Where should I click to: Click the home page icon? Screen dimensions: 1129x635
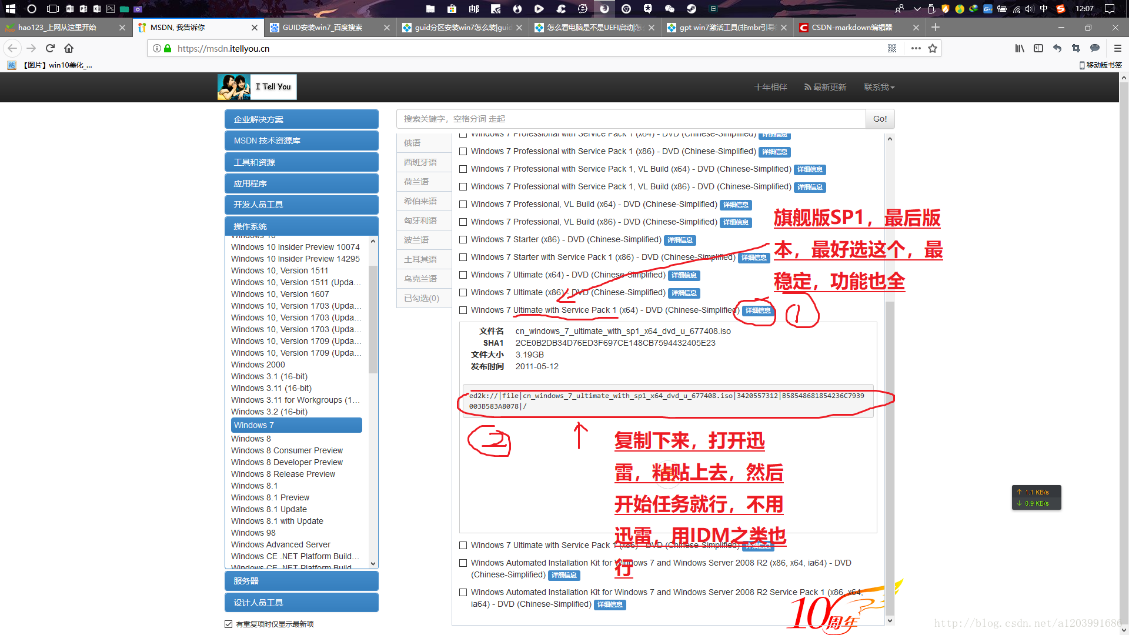[68, 48]
